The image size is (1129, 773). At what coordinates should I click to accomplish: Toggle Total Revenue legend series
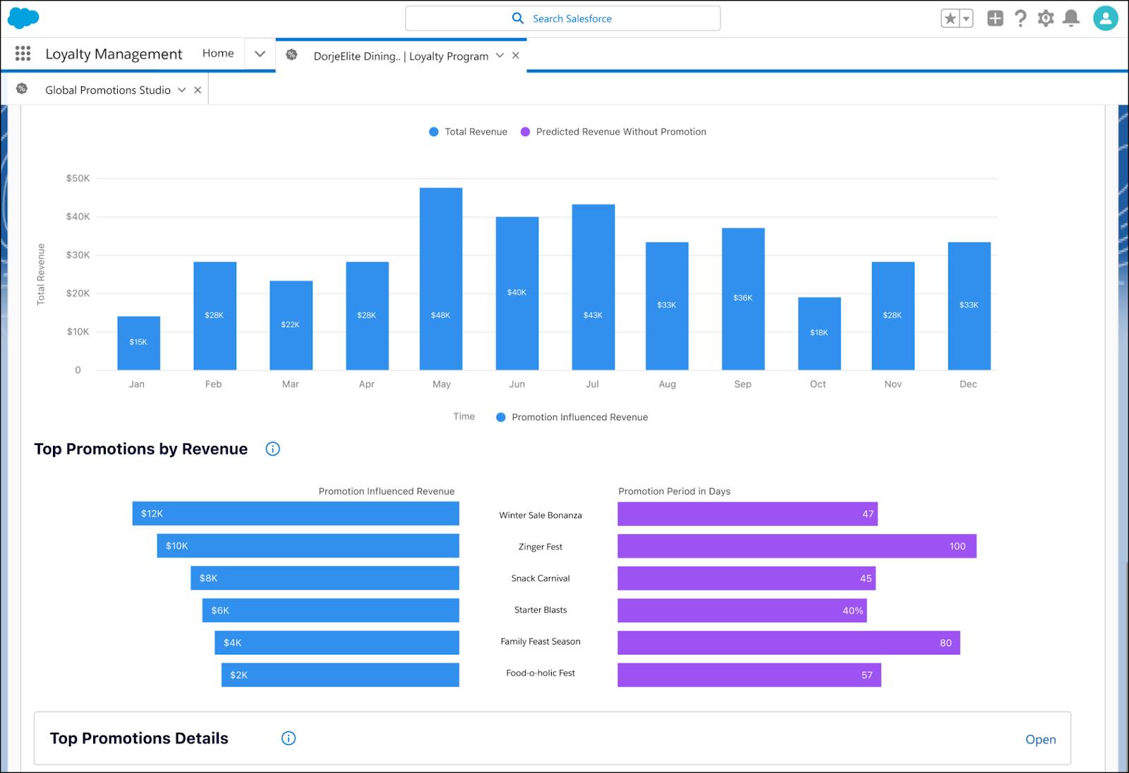[x=468, y=132]
